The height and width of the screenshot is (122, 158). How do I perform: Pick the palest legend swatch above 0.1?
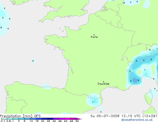4,119
